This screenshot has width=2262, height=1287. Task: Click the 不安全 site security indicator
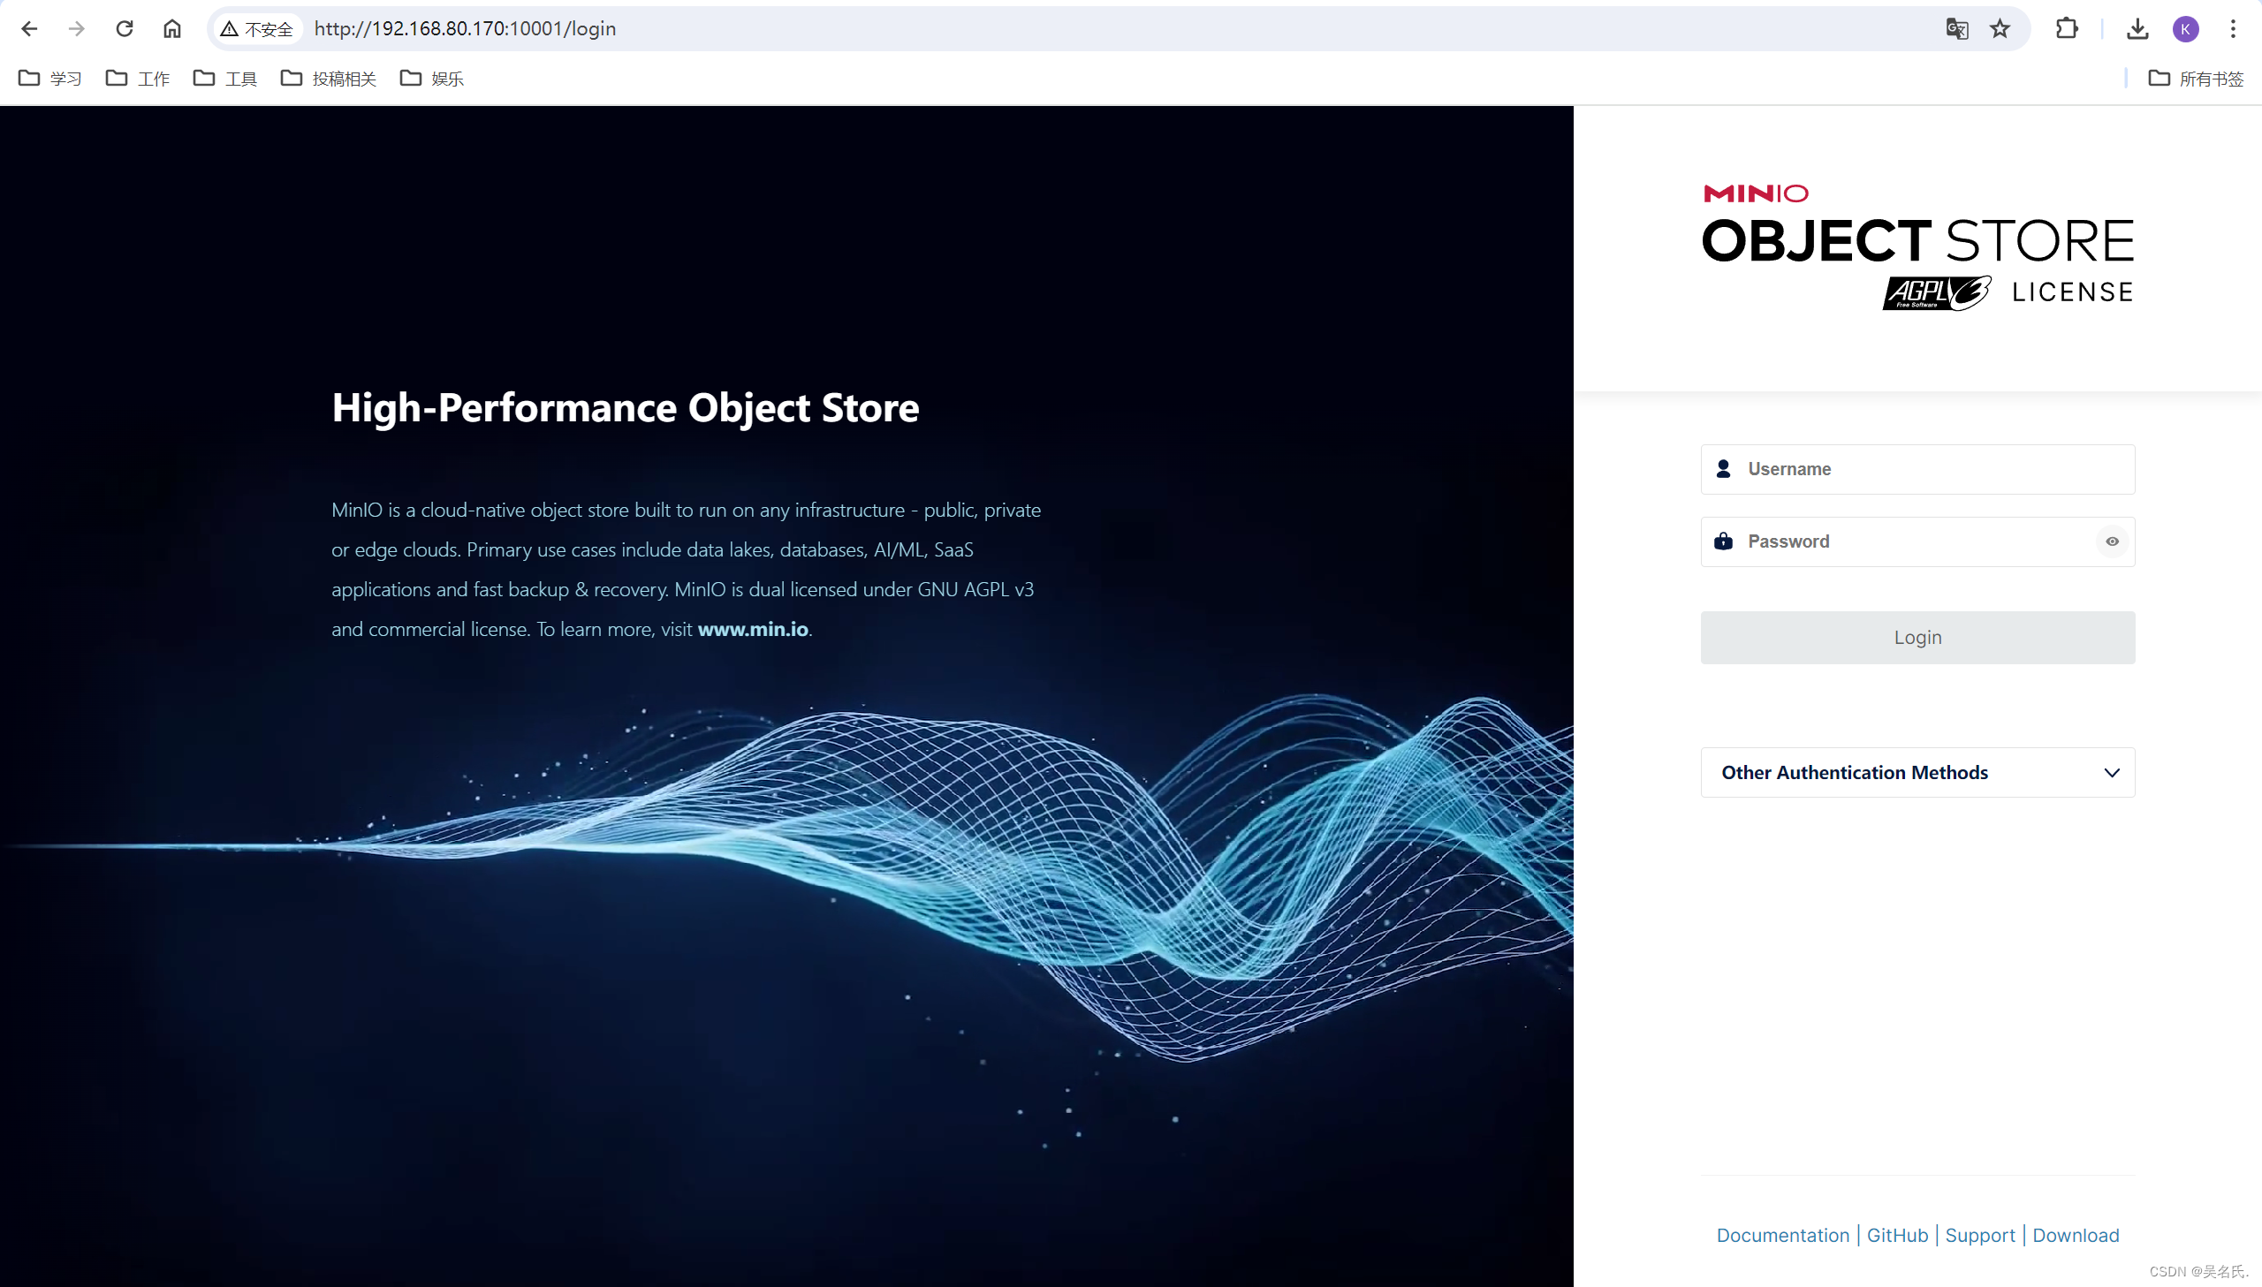coord(257,28)
